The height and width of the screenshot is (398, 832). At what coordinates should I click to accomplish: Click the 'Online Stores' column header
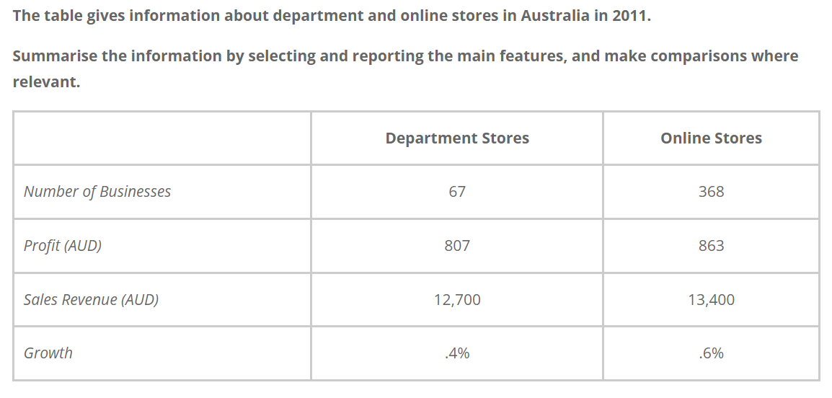point(711,138)
